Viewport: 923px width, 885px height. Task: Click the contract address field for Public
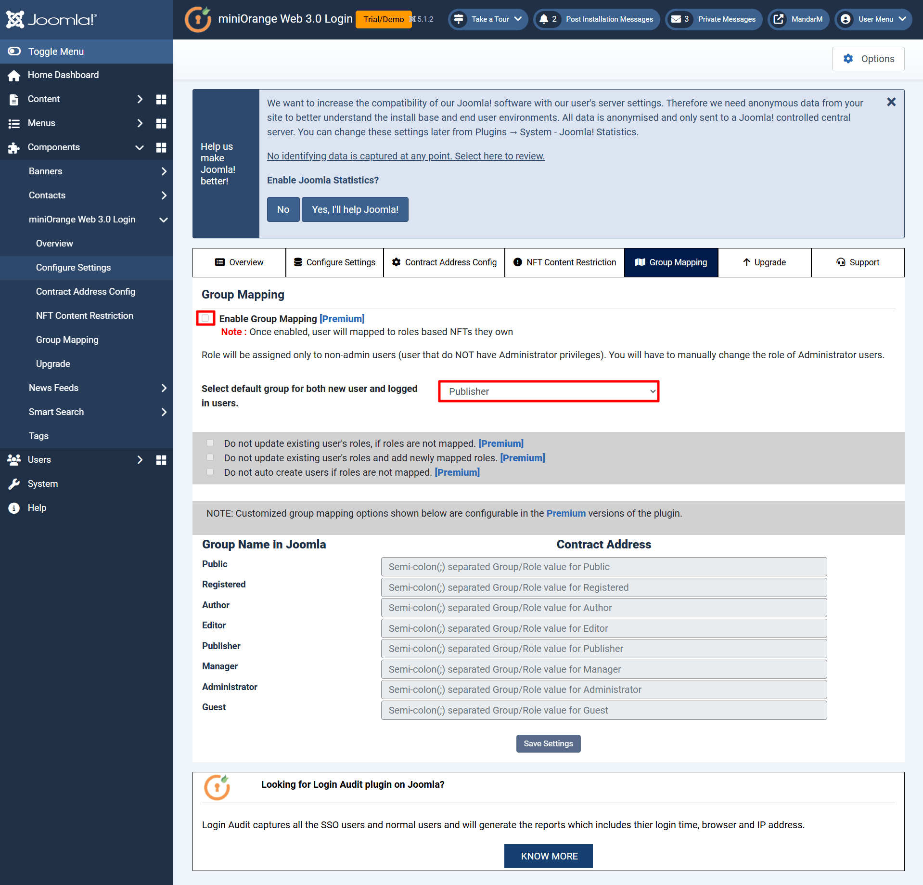[x=604, y=567]
